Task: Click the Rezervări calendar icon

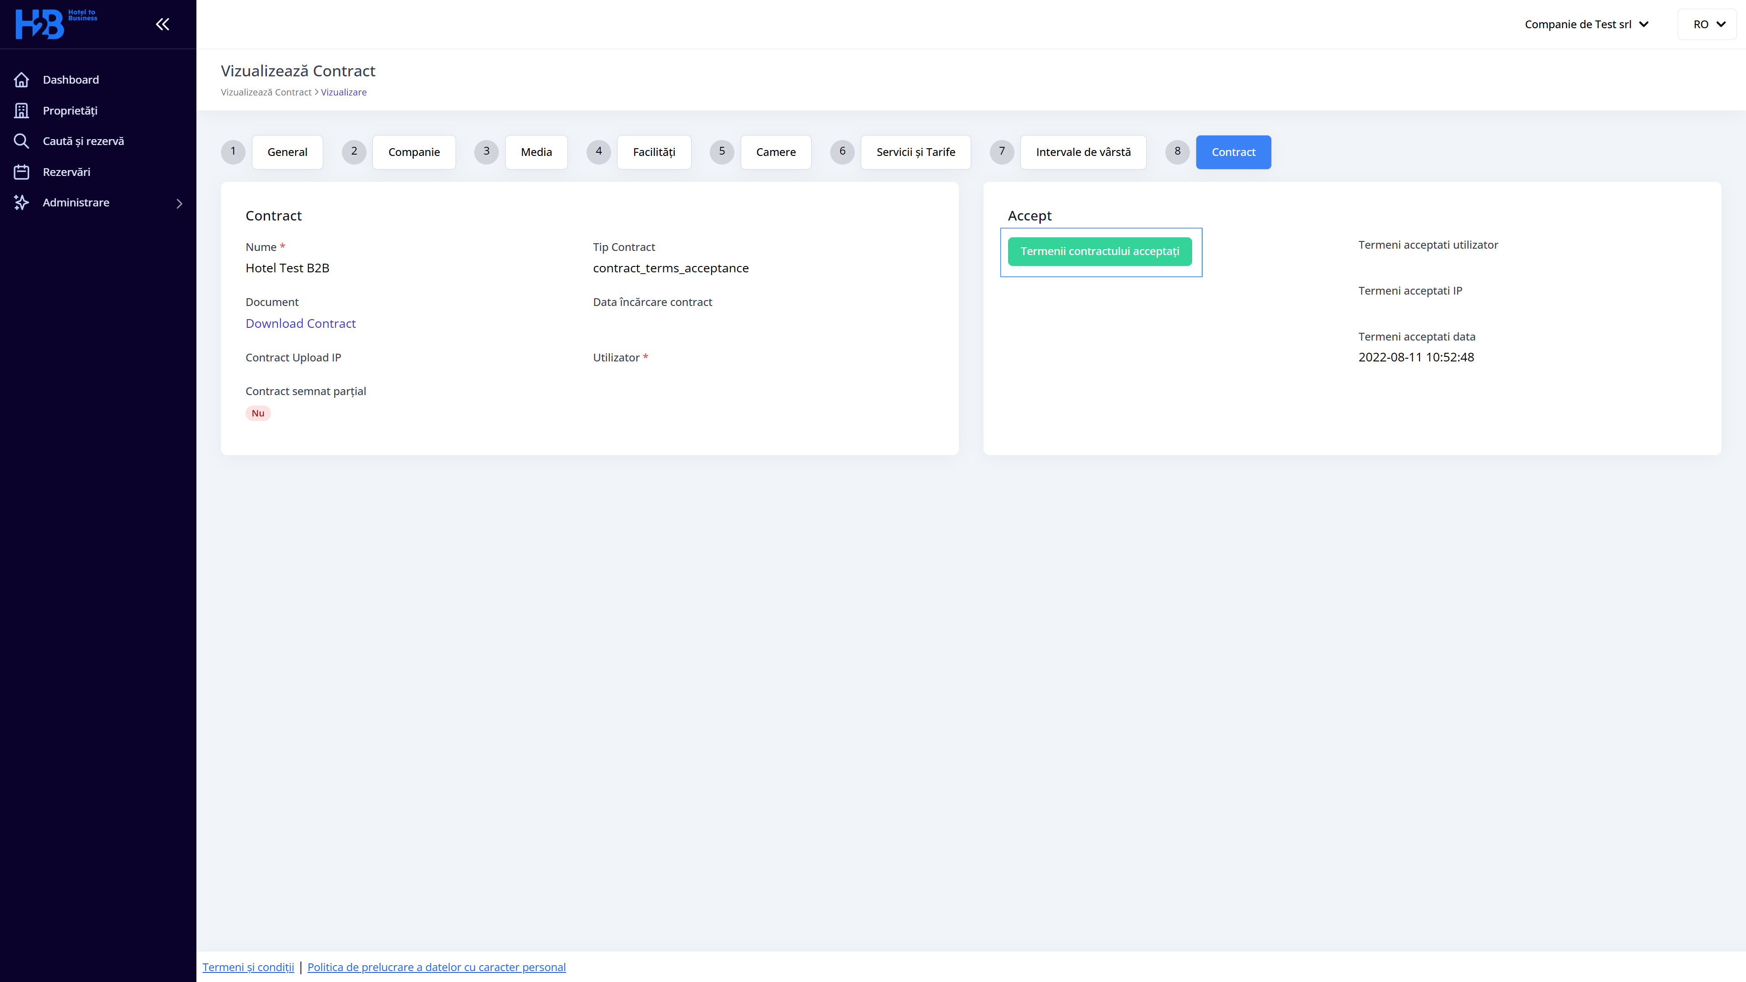Action: (x=22, y=172)
